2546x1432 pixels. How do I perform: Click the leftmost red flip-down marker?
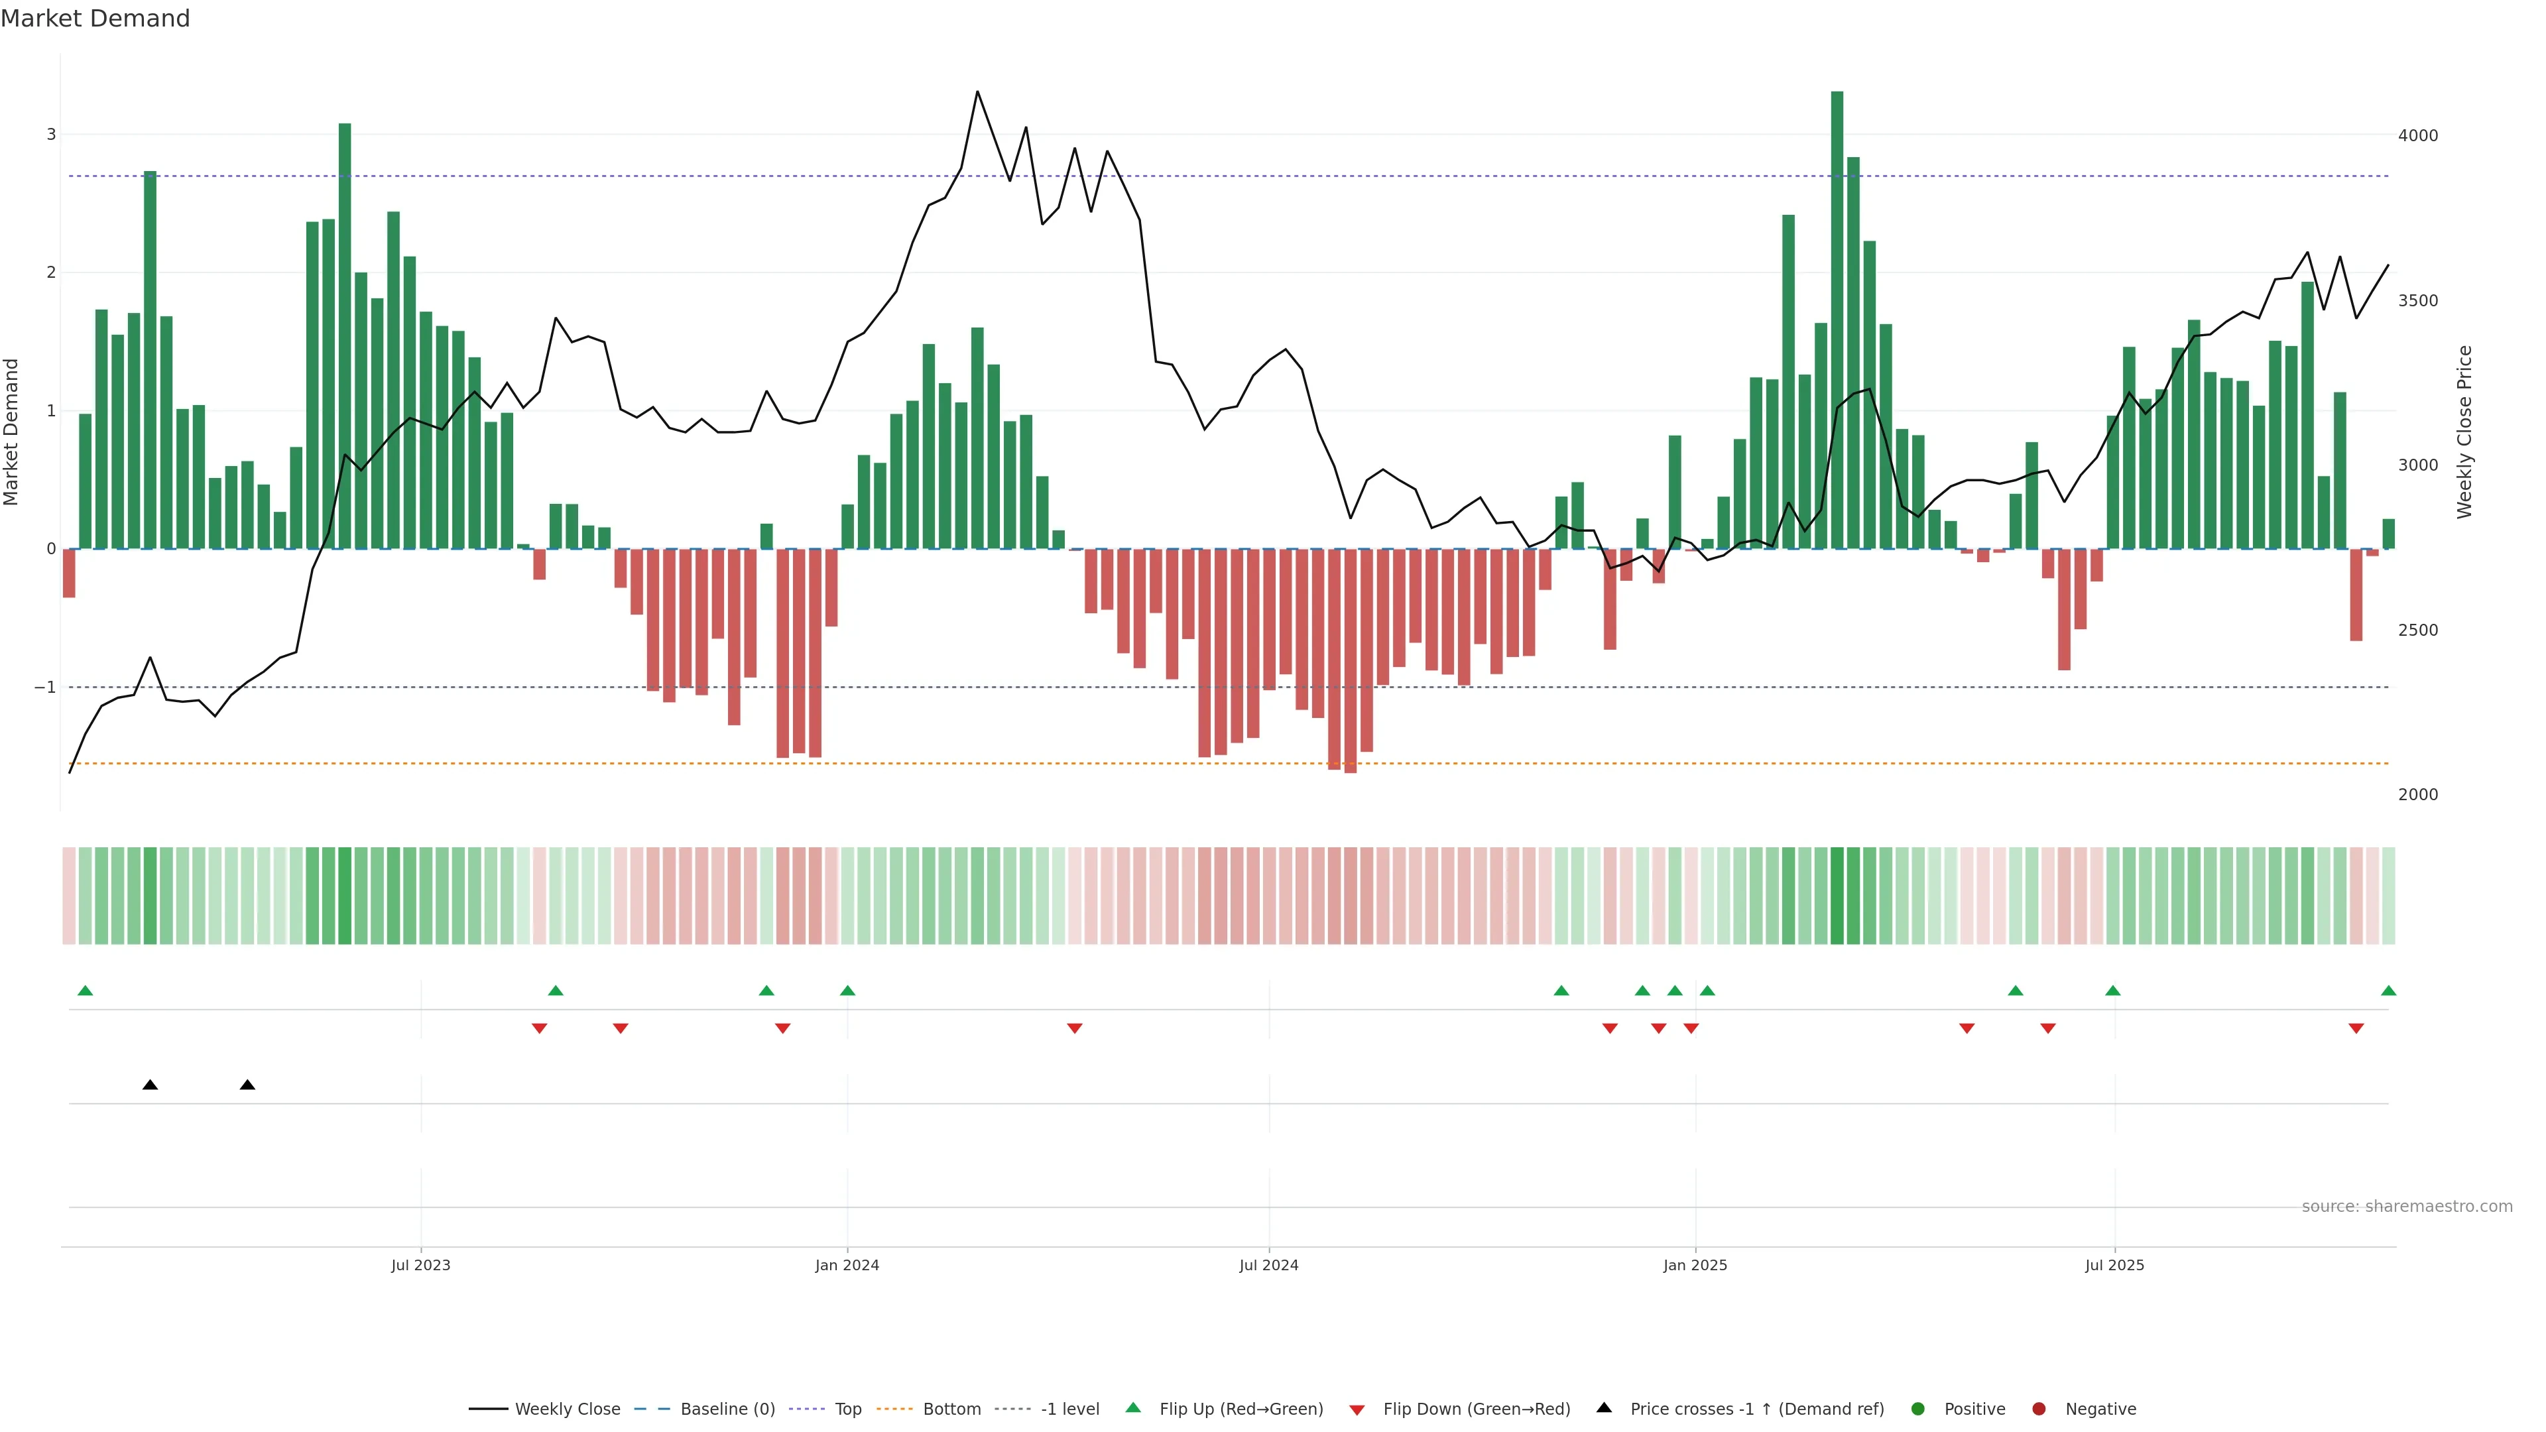point(540,1029)
